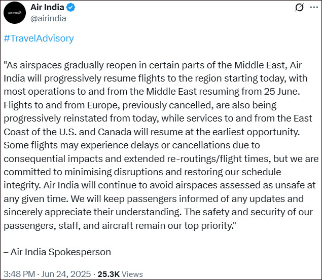This screenshot has width=322, height=280.
Task: Open the Grok icon at the post's top right
Action: coord(299,8)
